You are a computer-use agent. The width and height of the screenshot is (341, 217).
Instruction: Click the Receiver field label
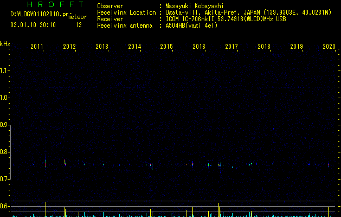point(110,19)
